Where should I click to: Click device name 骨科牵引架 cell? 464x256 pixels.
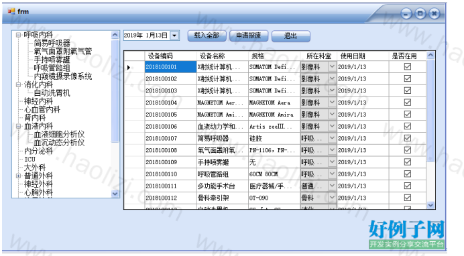pos(222,198)
